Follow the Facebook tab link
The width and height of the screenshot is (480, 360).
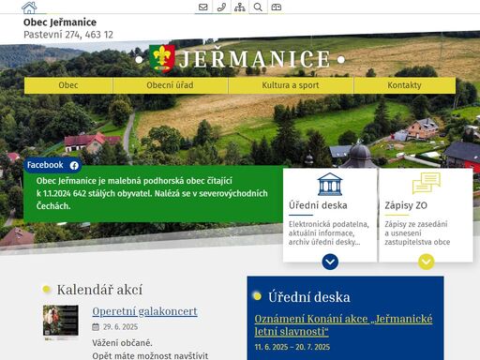[52, 165]
